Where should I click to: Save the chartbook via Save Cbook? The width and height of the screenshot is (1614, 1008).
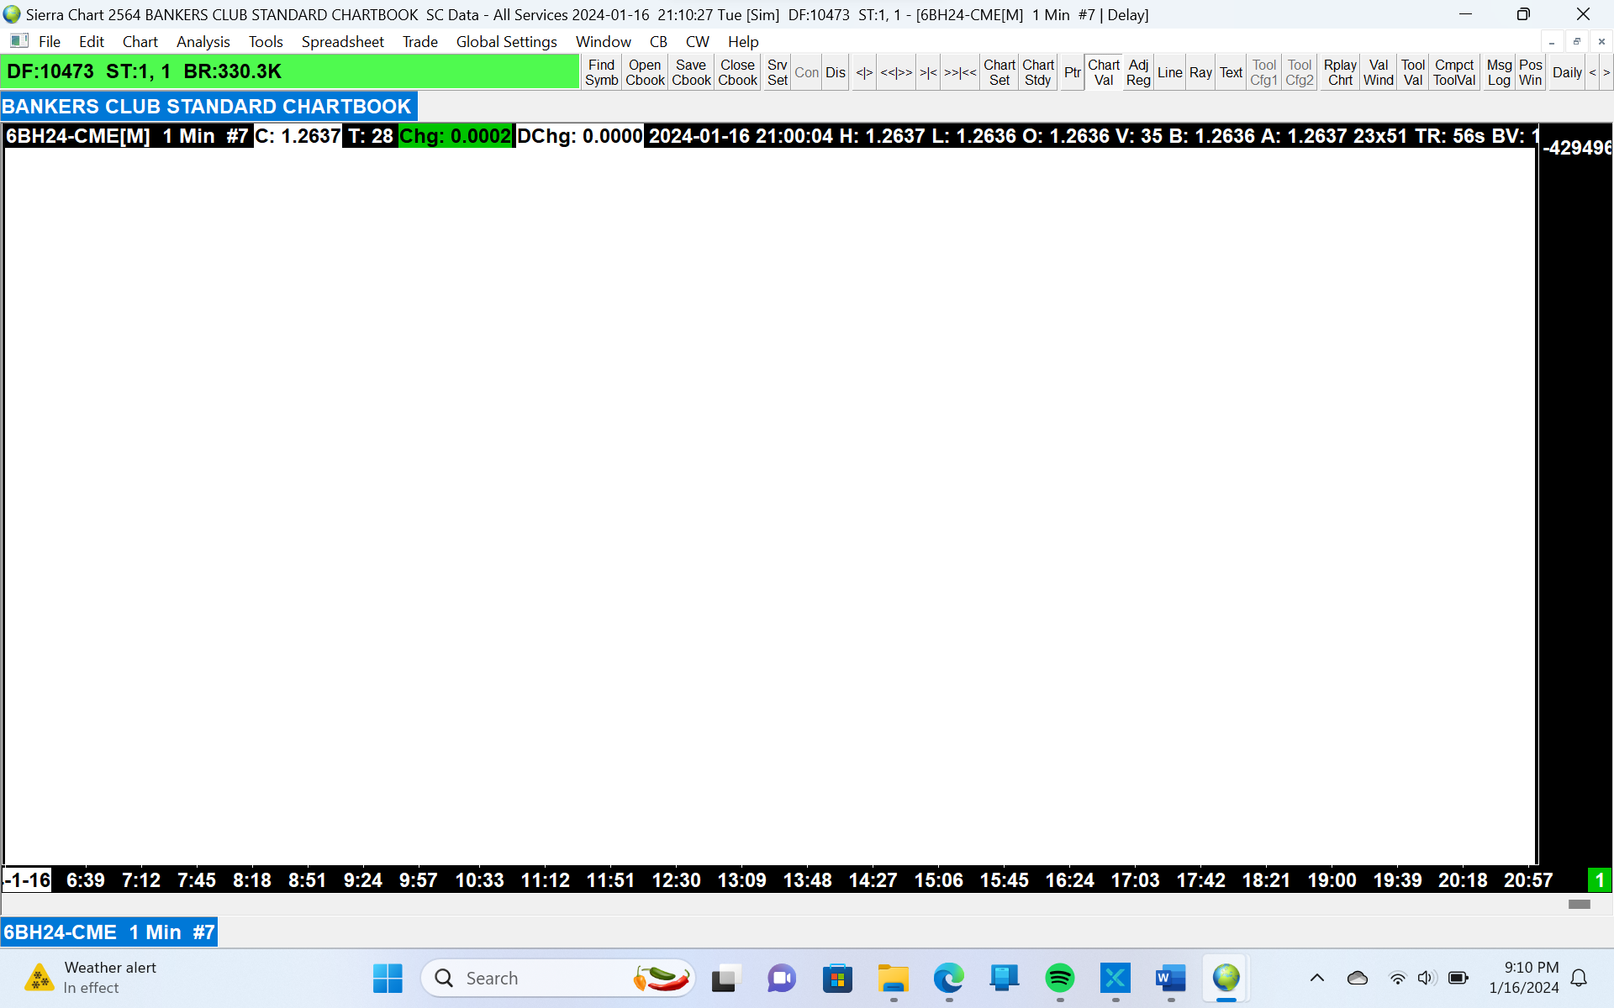click(691, 72)
